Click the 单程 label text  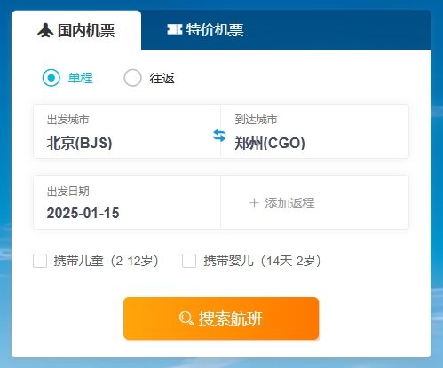pyautogui.click(x=81, y=78)
